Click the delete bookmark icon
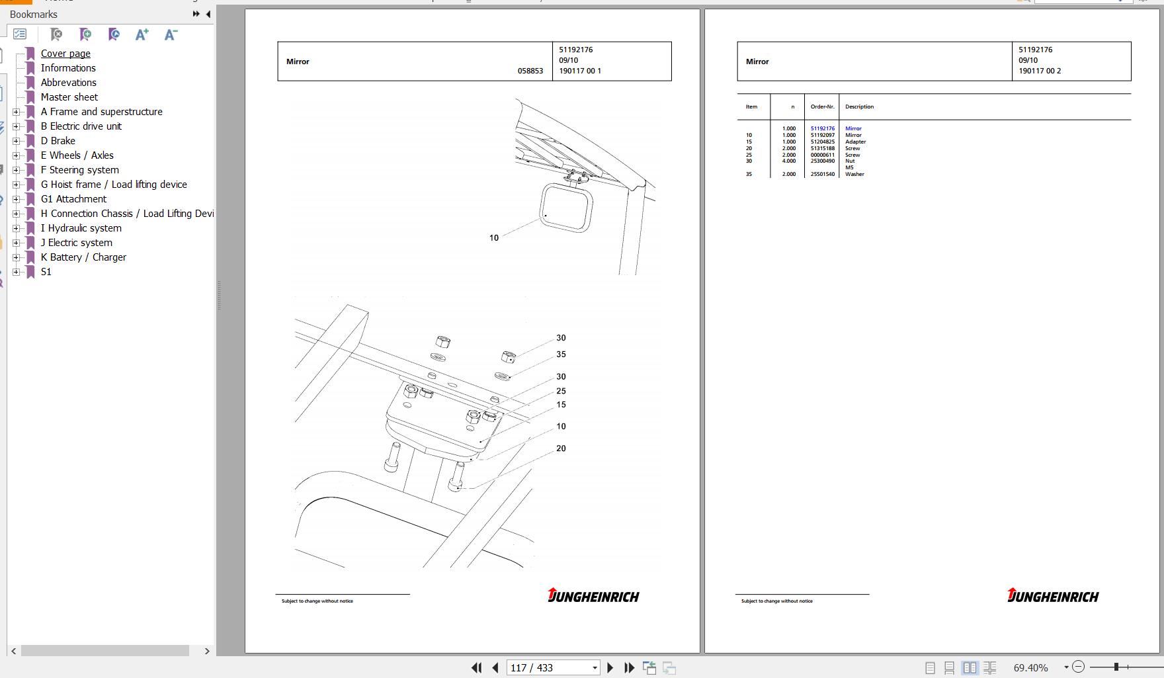 56,34
